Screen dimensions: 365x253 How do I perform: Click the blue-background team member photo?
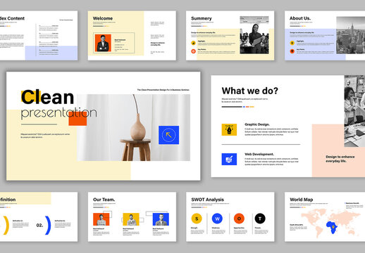click(x=161, y=219)
